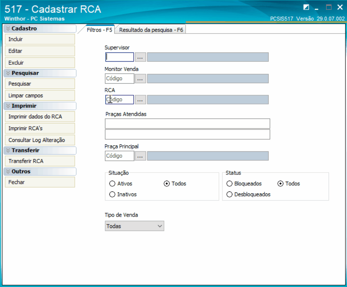Focus the RCA Código input field

[120, 100]
